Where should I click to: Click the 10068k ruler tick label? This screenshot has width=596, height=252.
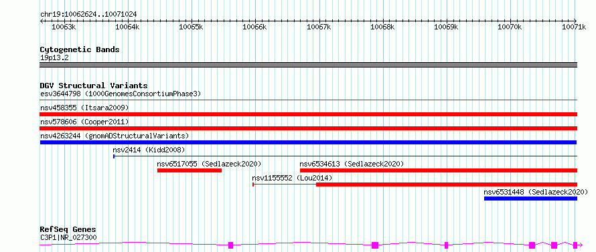click(x=383, y=27)
